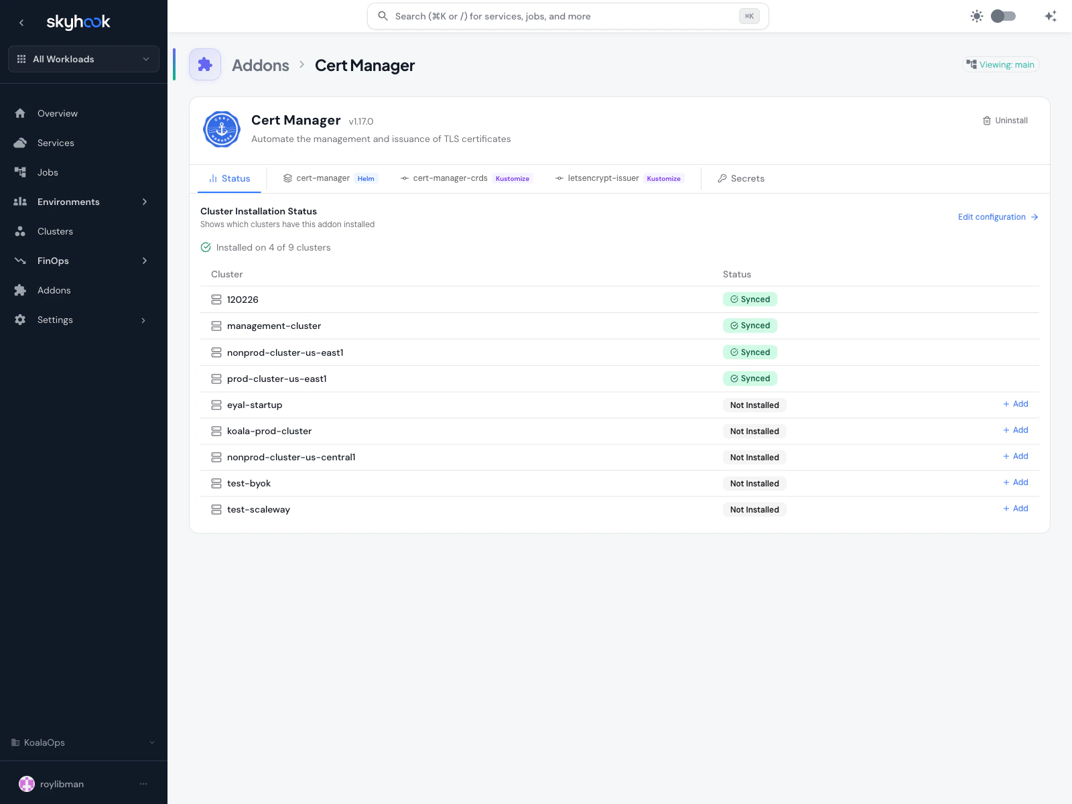Expand the All Workloads selector
Viewport: 1072px width, 804px height.
tap(83, 59)
